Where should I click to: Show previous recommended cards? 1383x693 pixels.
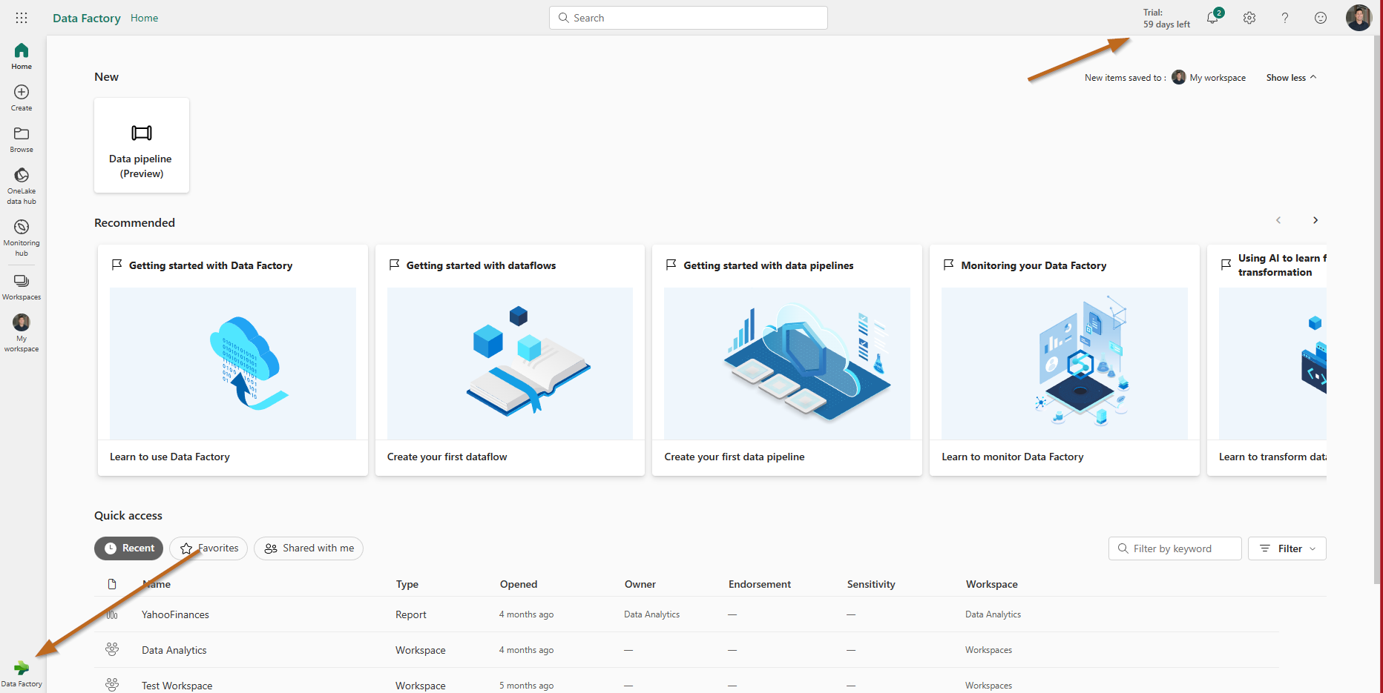(x=1278, y=220)
